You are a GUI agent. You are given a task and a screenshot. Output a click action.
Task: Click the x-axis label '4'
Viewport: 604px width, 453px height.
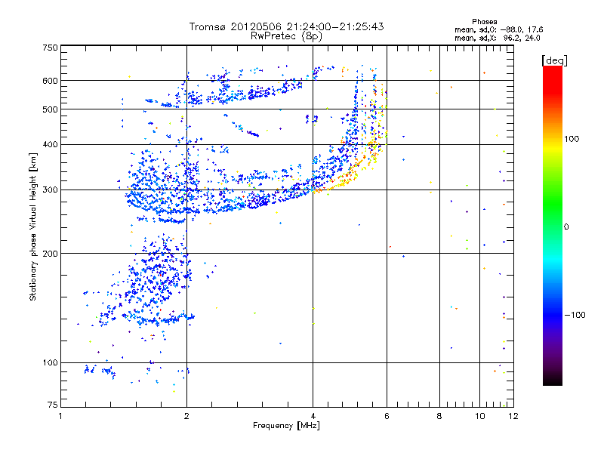pyautogui.click(x=313, y=416)
